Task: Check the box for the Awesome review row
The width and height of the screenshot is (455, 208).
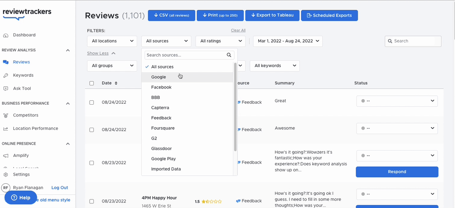Action: coord(92,130)
